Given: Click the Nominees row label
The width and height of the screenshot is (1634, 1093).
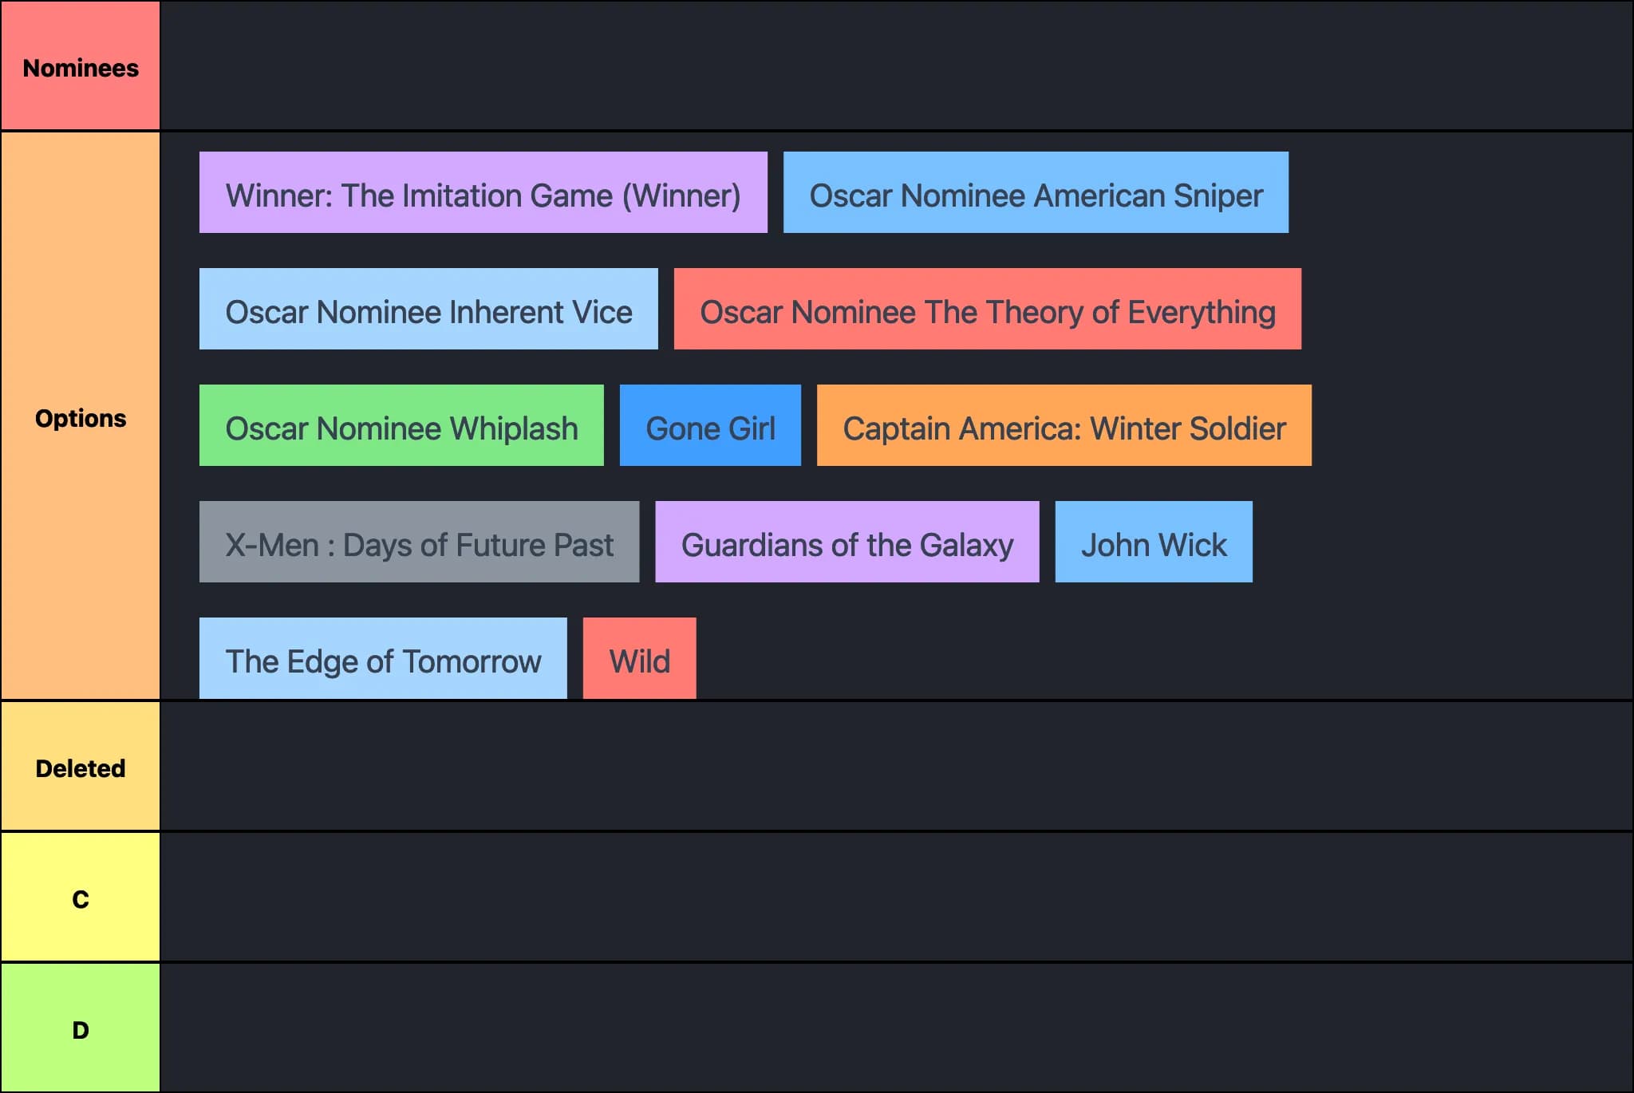Looking at the screenshot, I should pyautogui.click(x=80, y=68).
